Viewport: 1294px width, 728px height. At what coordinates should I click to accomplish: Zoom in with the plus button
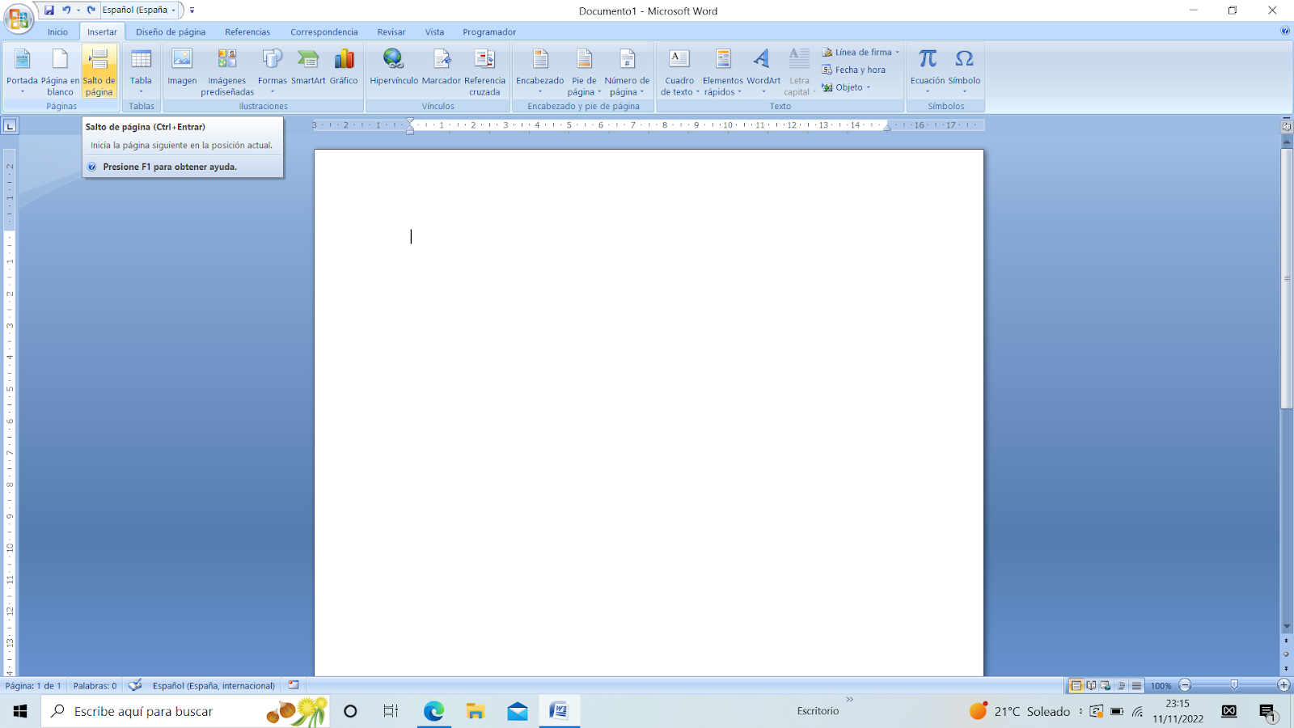(1283, 685)
